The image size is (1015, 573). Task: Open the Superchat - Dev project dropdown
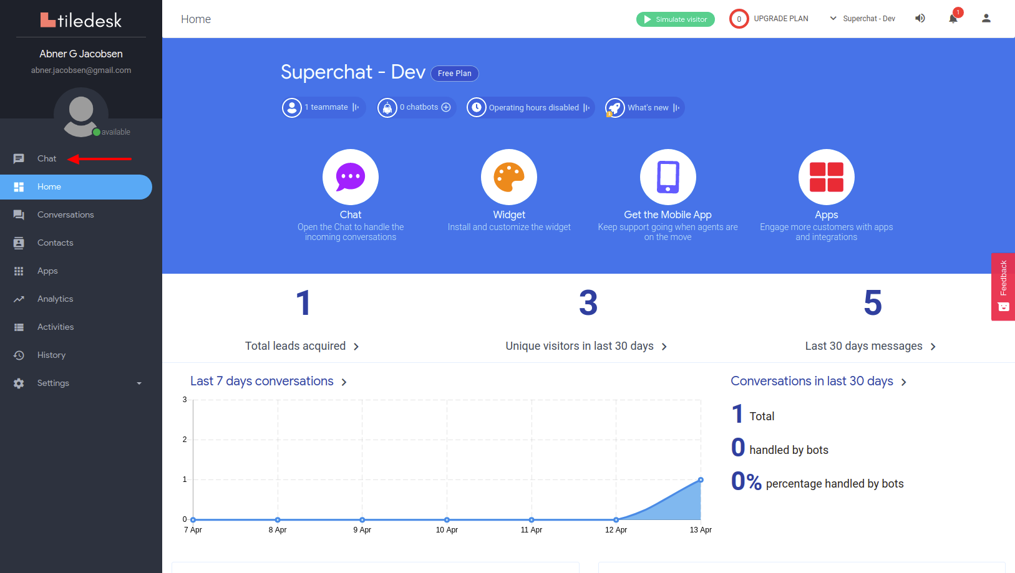(x=863, y=19)
